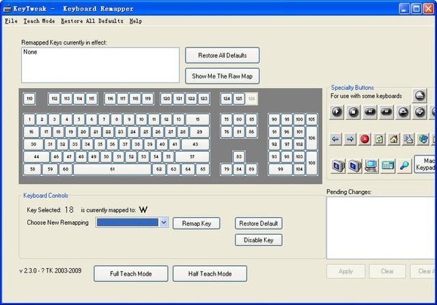The image size is (437, 305).
Task: Open the File menu
Action: [x=11, y=21]
